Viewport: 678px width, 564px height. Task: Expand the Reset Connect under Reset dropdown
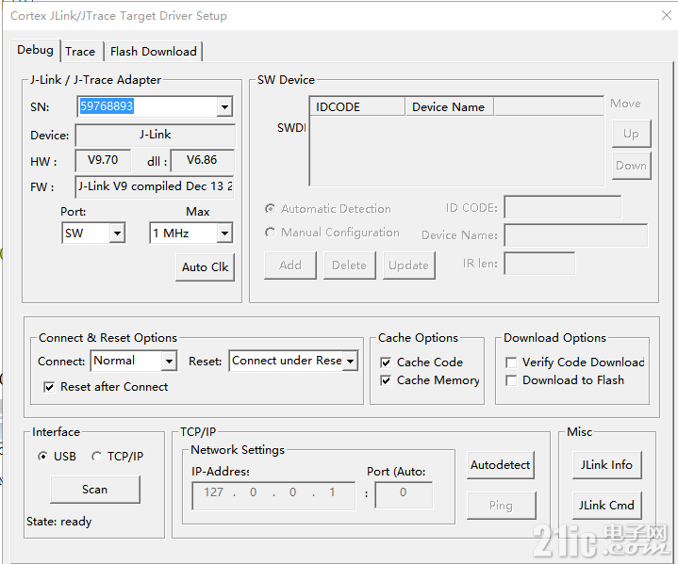(350, 361)
